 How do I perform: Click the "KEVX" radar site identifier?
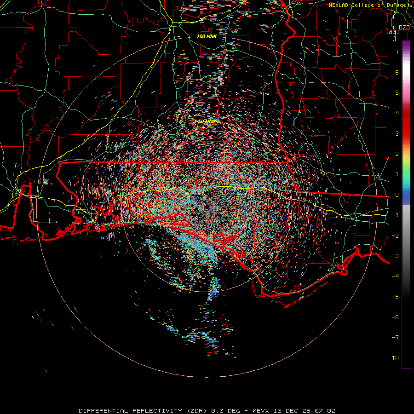(261, 411)
